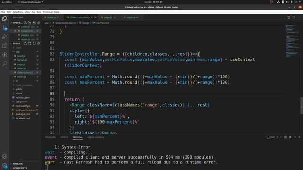Open the Accounts icon in activity bar
This screenshot has width=303, height=170.
click(x=4, y=156)
